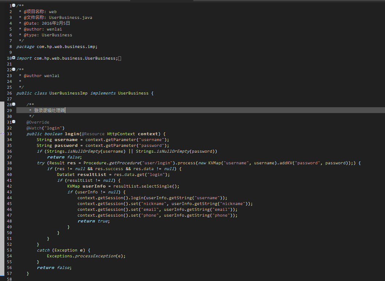Collapse the file header comment at line 1
The image size is (385, 281).
click(x=14, y=5)
